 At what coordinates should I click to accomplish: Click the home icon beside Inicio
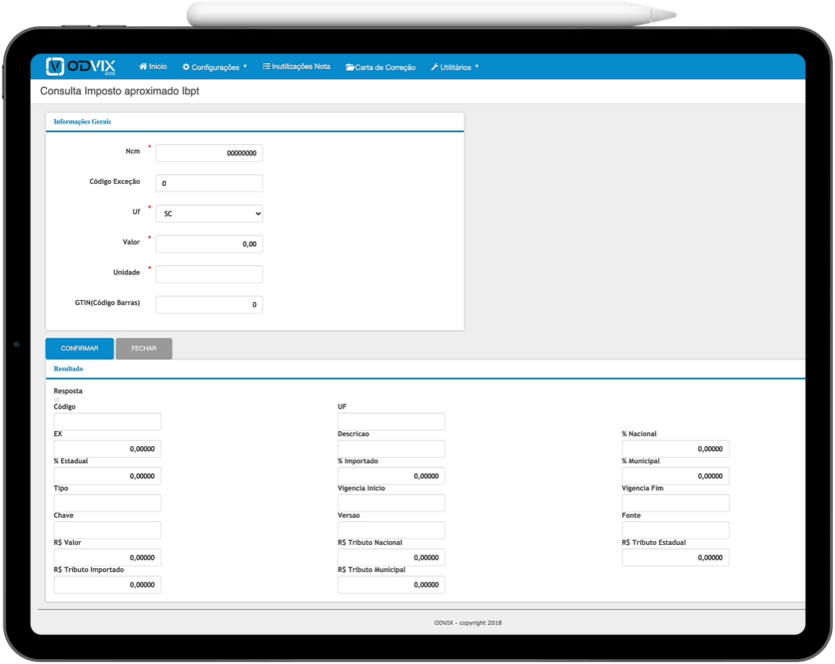point(143,67)
